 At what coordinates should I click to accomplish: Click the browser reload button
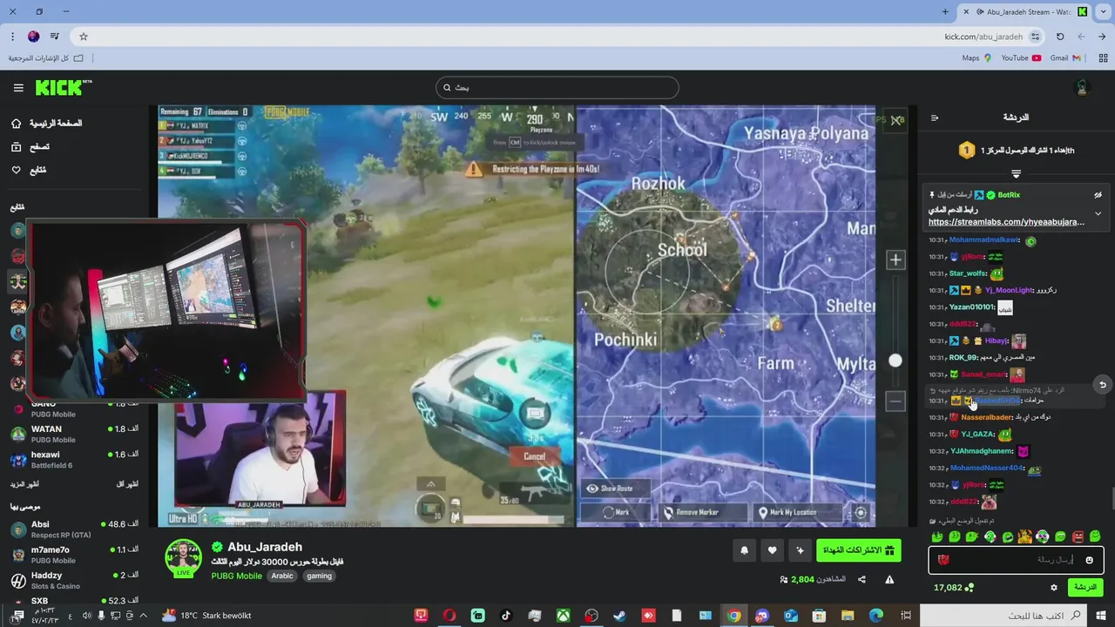[x=1060, y=37]
